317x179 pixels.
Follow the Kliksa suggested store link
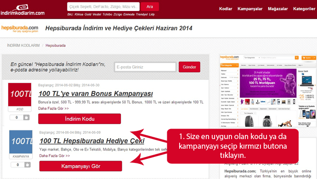pos(79,14)
